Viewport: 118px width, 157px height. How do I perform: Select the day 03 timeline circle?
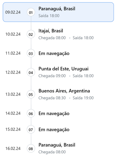tap(31, 53)
